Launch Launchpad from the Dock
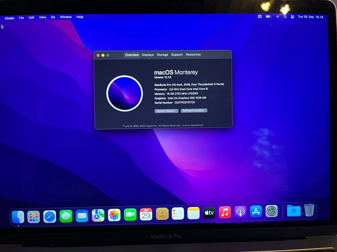The image size is (337, 252). tap(34, 217)
